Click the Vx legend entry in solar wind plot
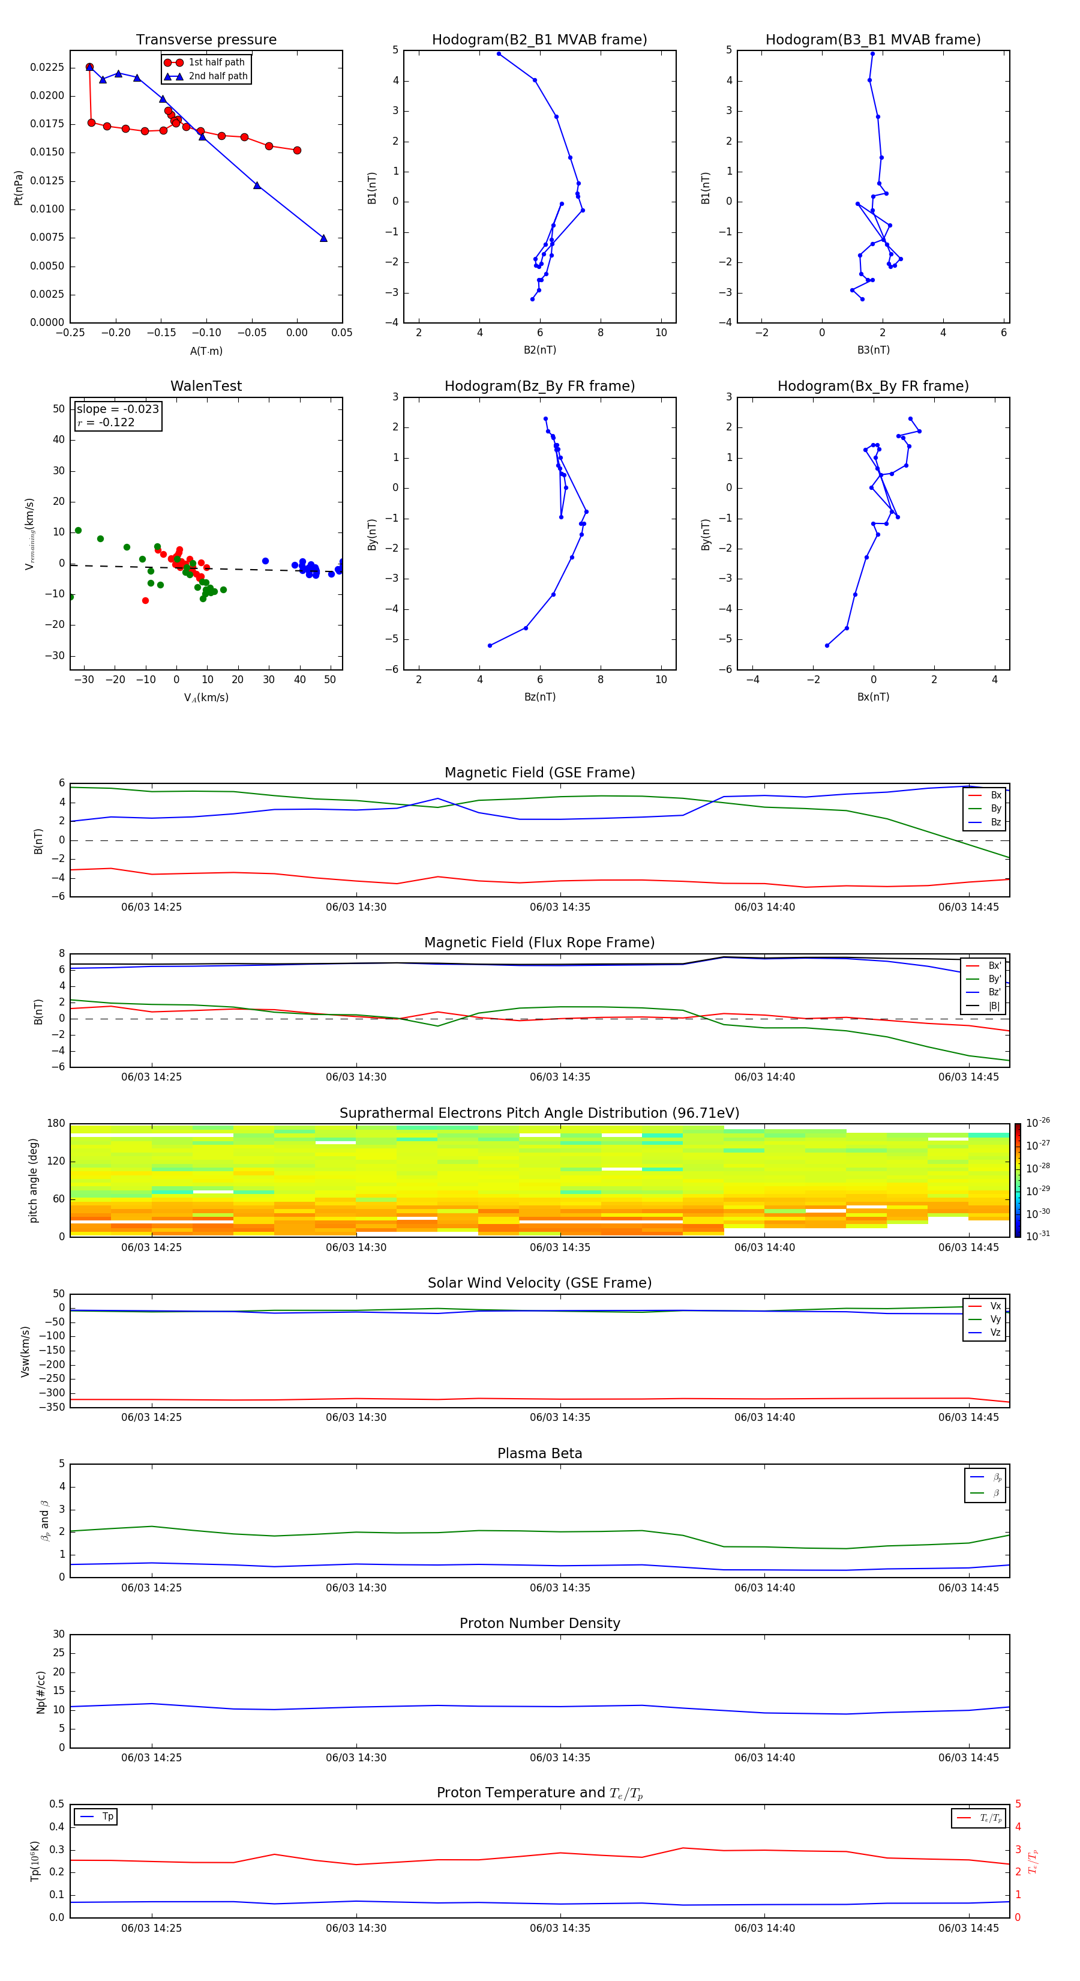The image size is (1080, 1981). (985, 1306)
